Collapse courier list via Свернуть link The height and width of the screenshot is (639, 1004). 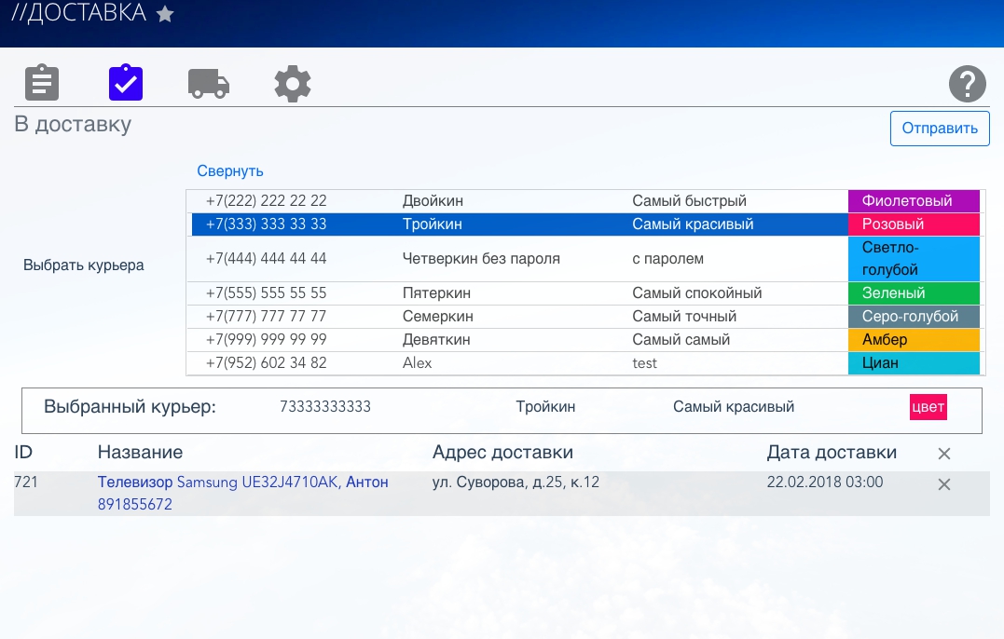(230, 170)
